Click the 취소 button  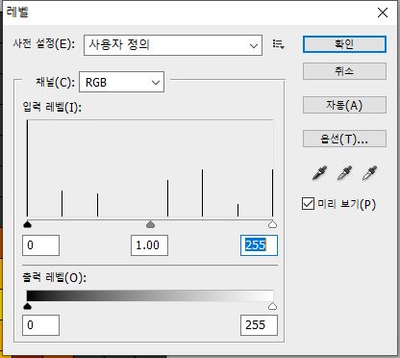344,71
